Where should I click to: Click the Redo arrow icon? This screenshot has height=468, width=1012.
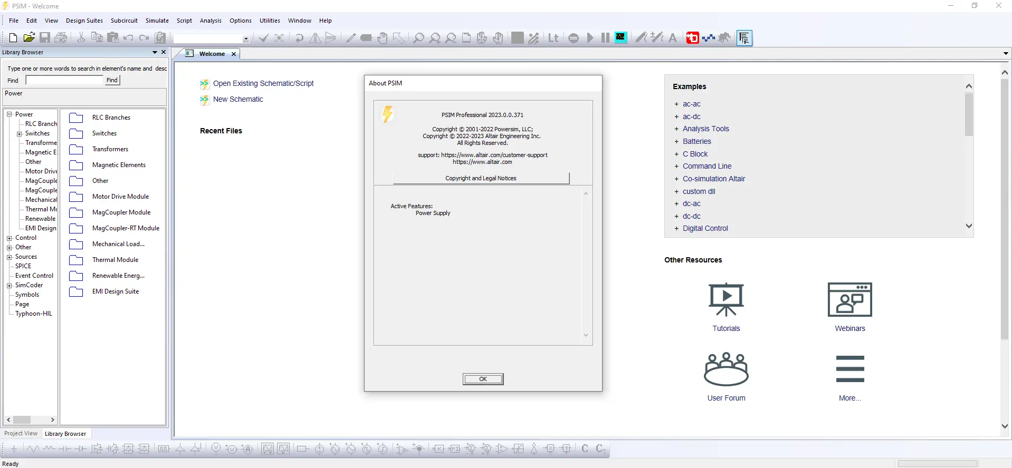pyautogui.click(x=144, y=38)
